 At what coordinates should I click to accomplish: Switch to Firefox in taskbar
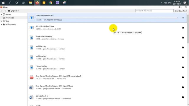37,3
